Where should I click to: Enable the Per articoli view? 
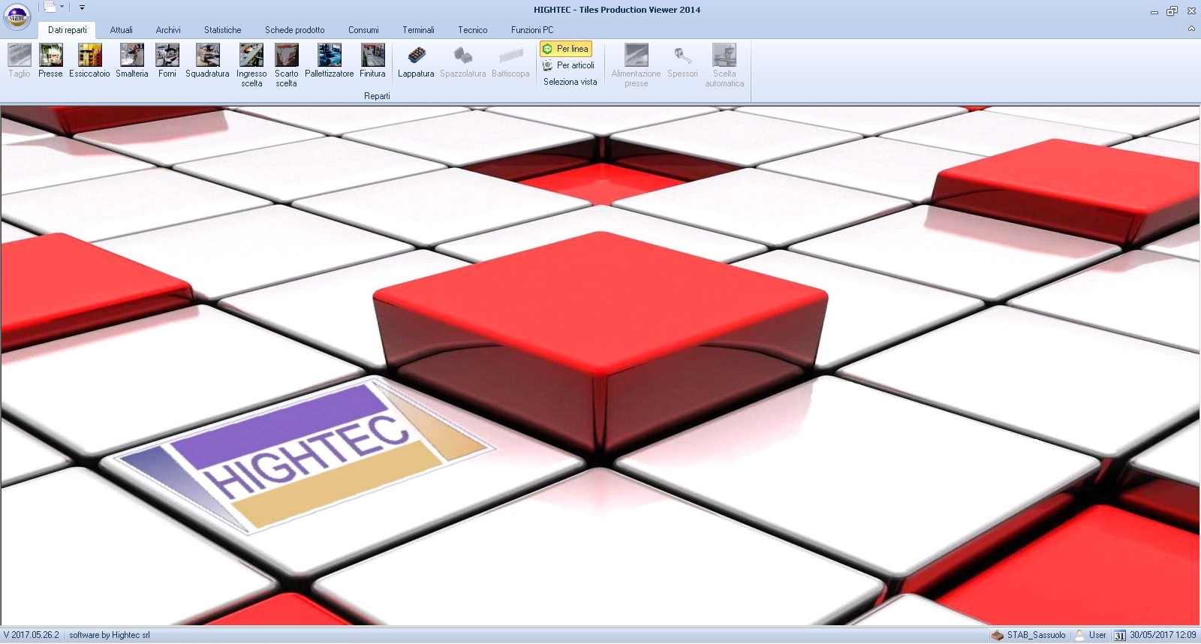click(568, 65)
